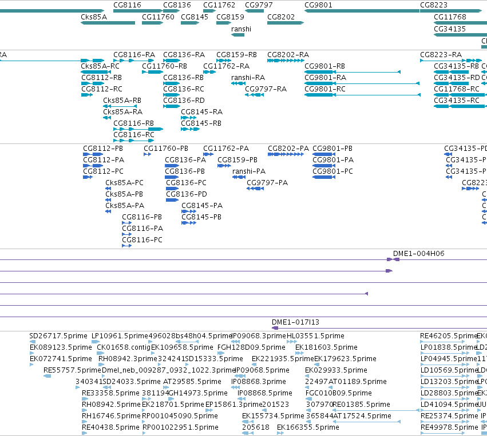The height and width of the screenshot is (436, 487).
Task: Select EST AT17524.5prime
Action: (x=362, y=416)
